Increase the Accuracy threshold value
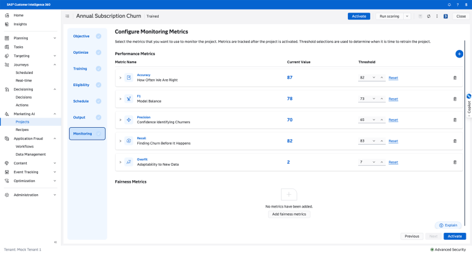472x253 pixels. [382, 78]
